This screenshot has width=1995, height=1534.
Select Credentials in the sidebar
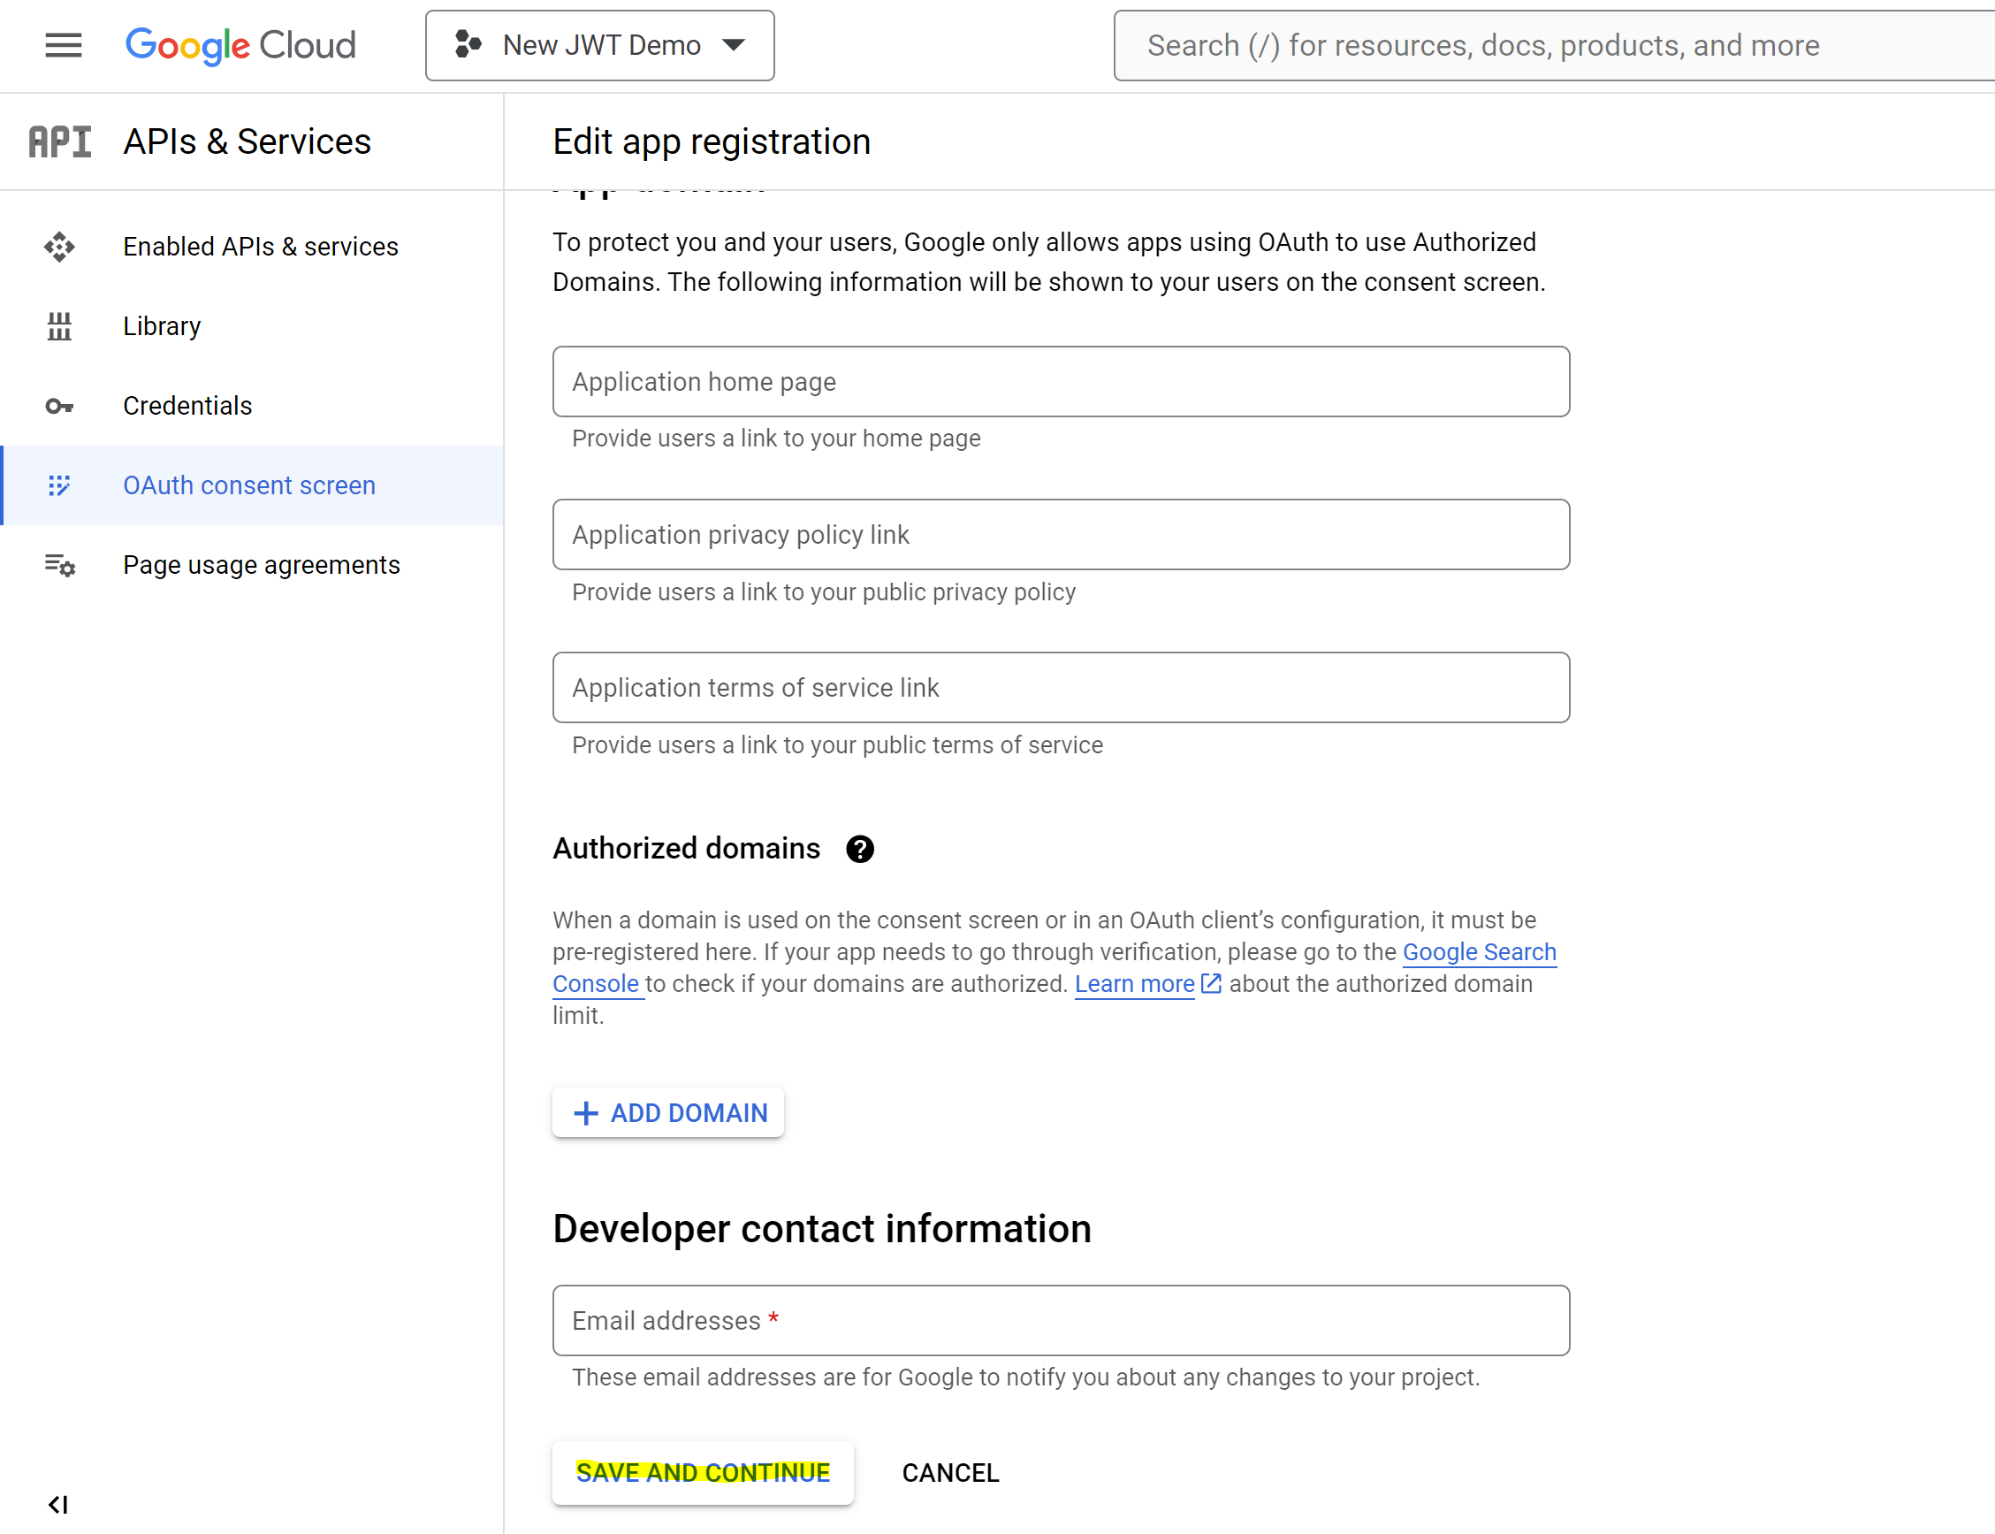click(187, 406)
